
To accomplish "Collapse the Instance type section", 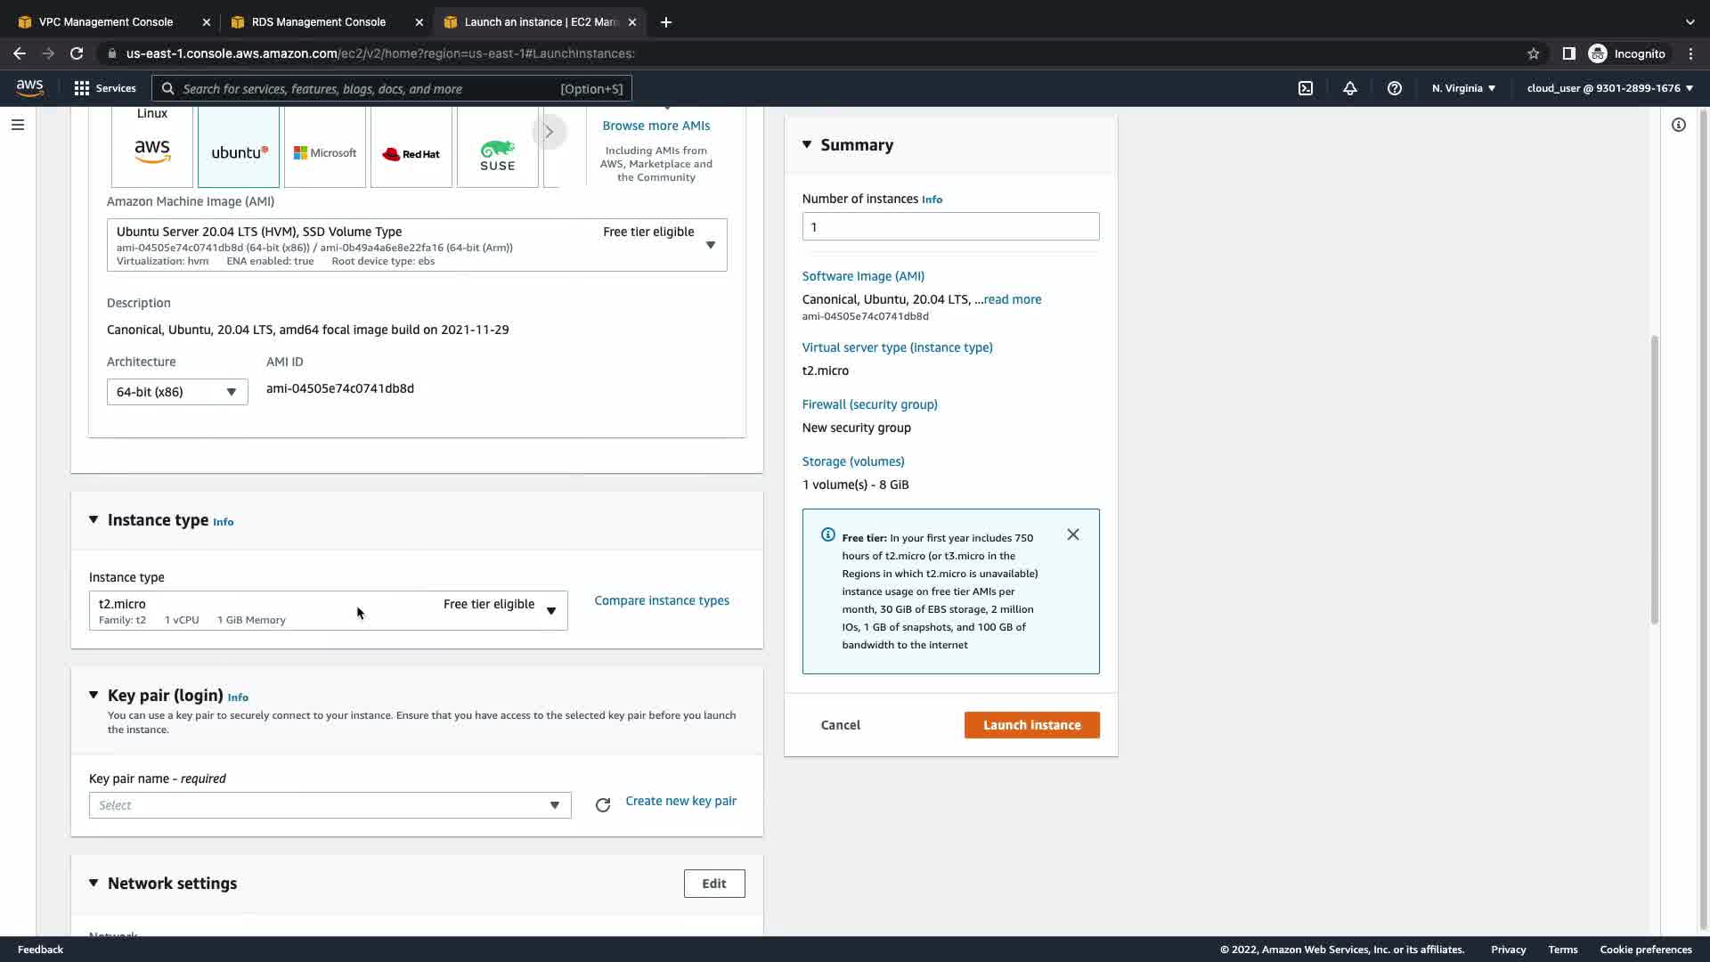I will (94, 520).
